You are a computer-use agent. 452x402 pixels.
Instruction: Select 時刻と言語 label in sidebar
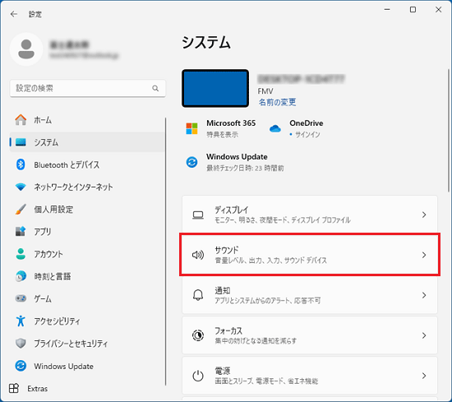pyautogui.click(x=53, y=276)
